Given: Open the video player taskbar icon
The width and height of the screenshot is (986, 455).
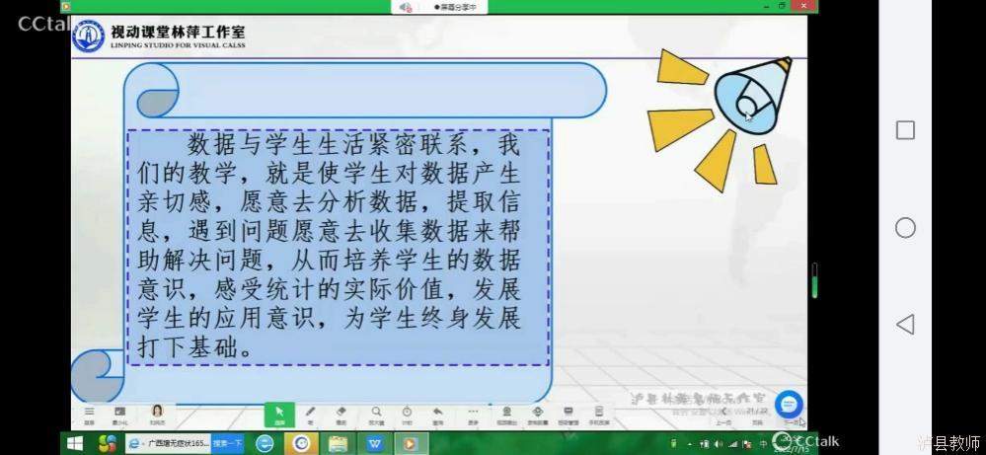Looking at the screenshot, I should click(x=412, y=444).
